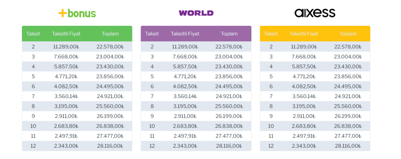Viewport: 401px width, 159px height.
Task: Select the Toplam header in the green bonus table
Action: 110,34
